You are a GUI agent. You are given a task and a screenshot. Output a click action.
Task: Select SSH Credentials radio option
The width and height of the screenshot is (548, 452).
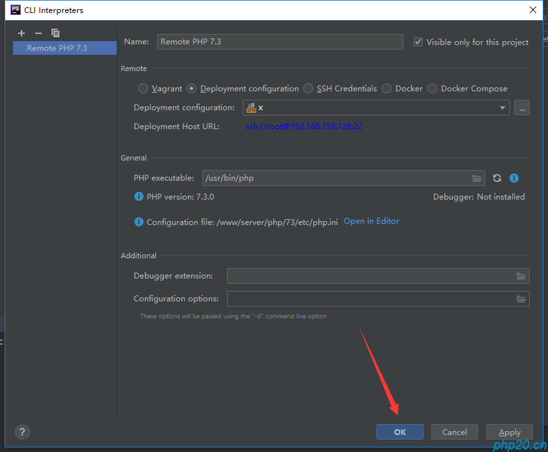point(308,88)
